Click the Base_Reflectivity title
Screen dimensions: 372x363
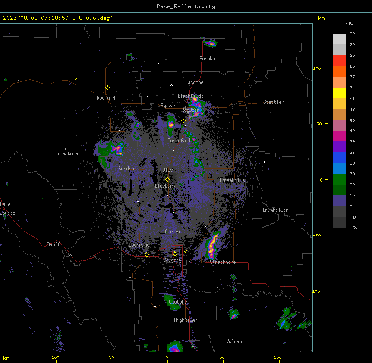point(186,6)
